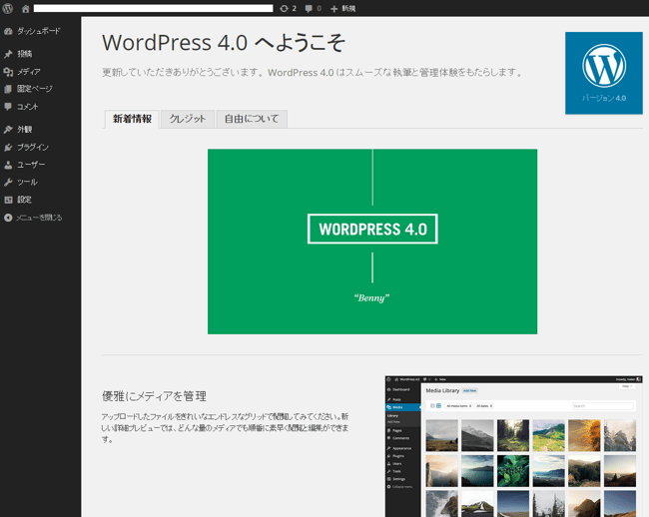
Task: Click メニューを閉じる text
Action: pos(39,218)
